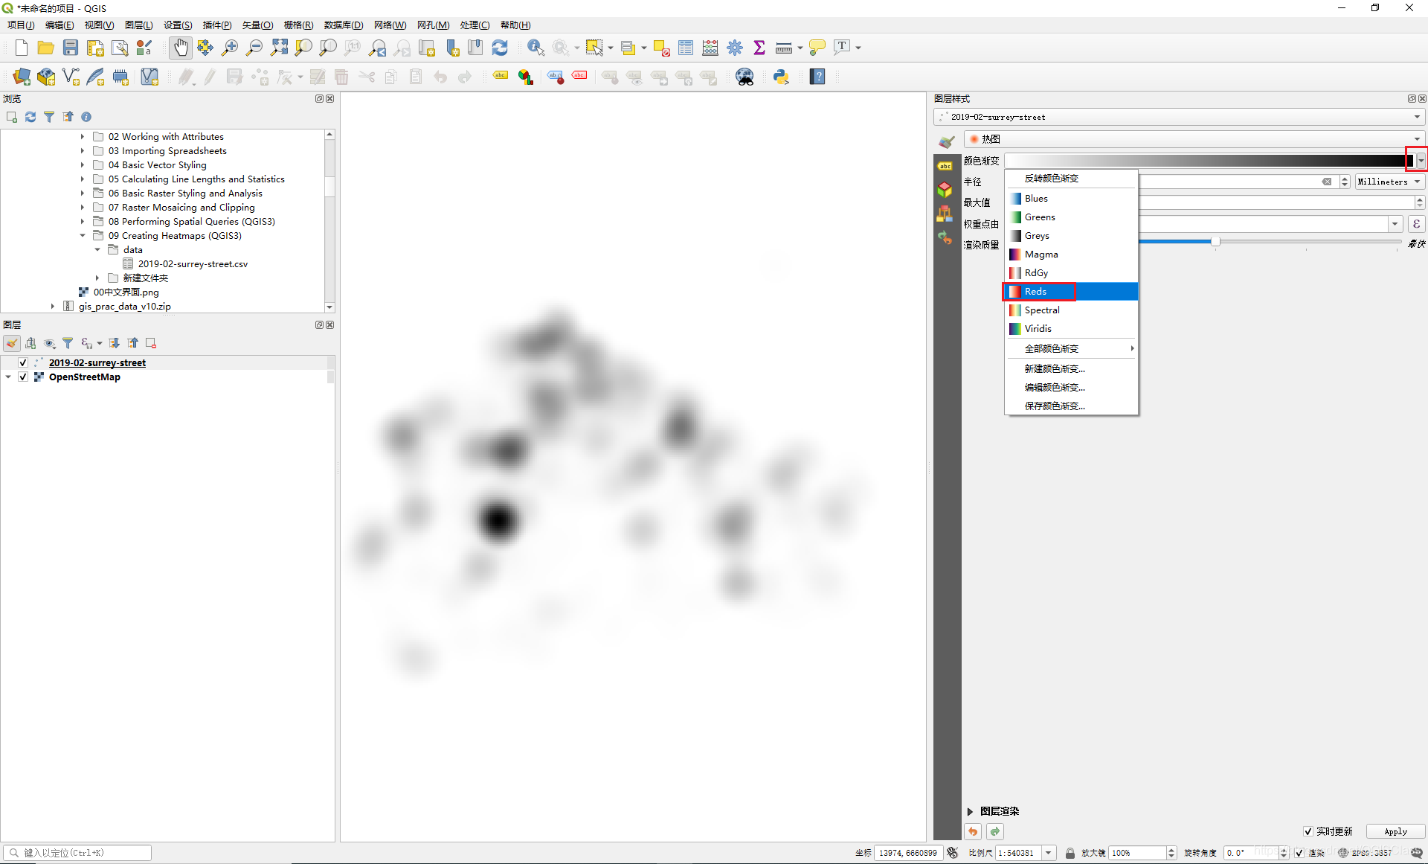
Task: Collapse the 09 Creating Heatmaps folder
Action: point(83,235)
